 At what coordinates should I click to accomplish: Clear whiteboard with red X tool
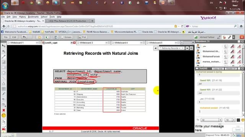tap(3, 110)
